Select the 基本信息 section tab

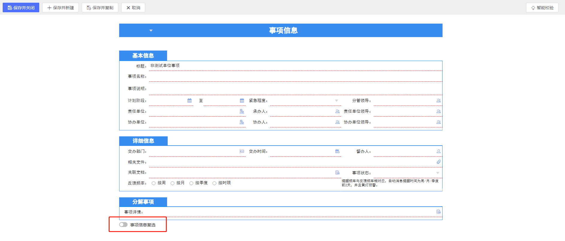(143, 56)
